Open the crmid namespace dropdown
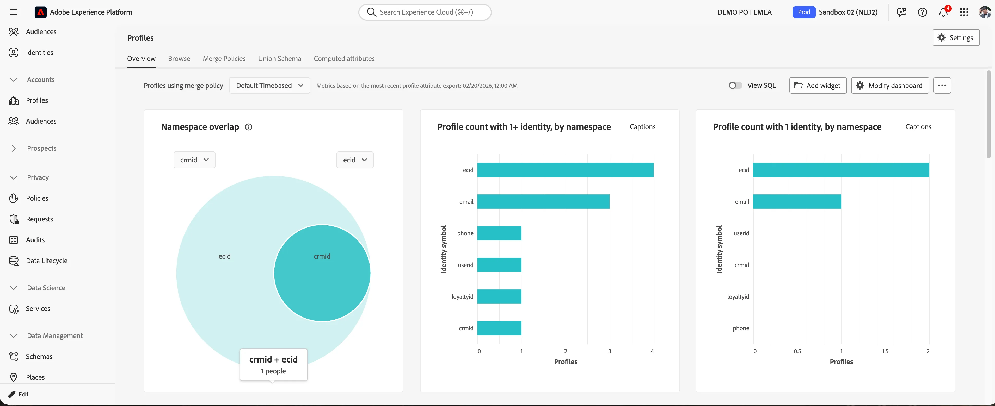 [194, 160]
